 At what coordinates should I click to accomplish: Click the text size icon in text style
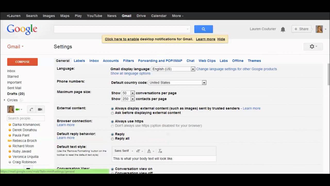(139, 151)
